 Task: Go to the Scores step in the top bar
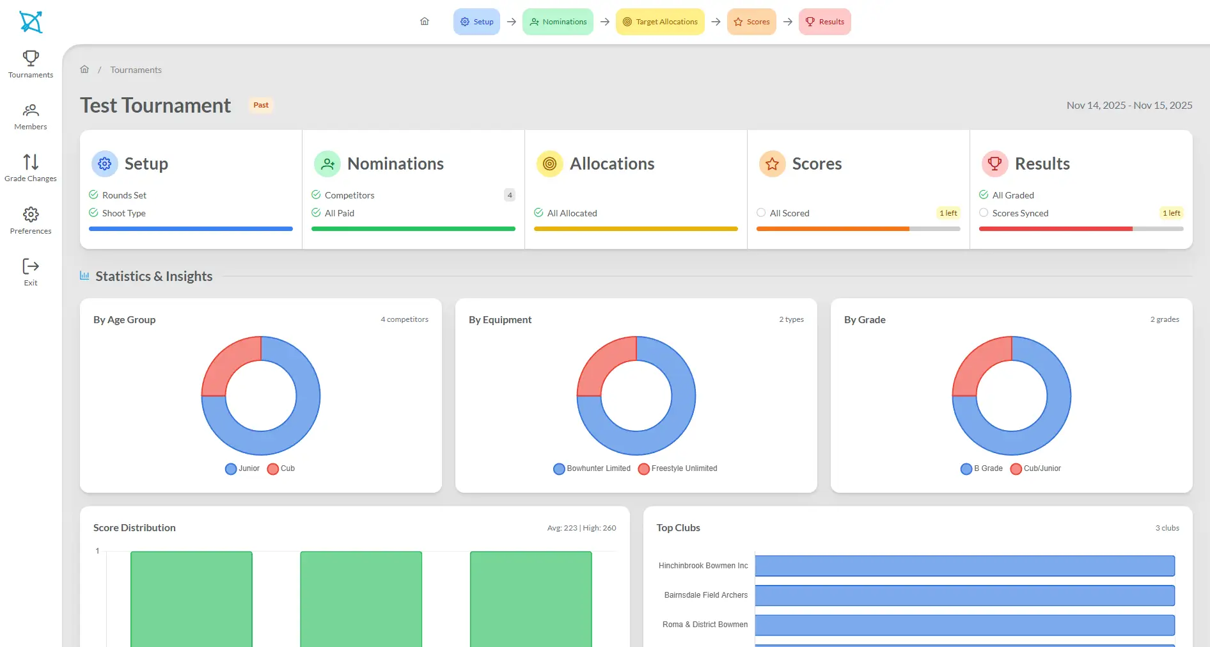(x=751, y=22)
